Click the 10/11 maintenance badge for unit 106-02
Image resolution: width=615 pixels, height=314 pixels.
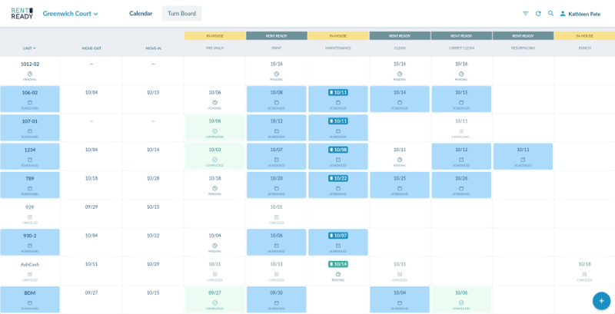[338, 92]
